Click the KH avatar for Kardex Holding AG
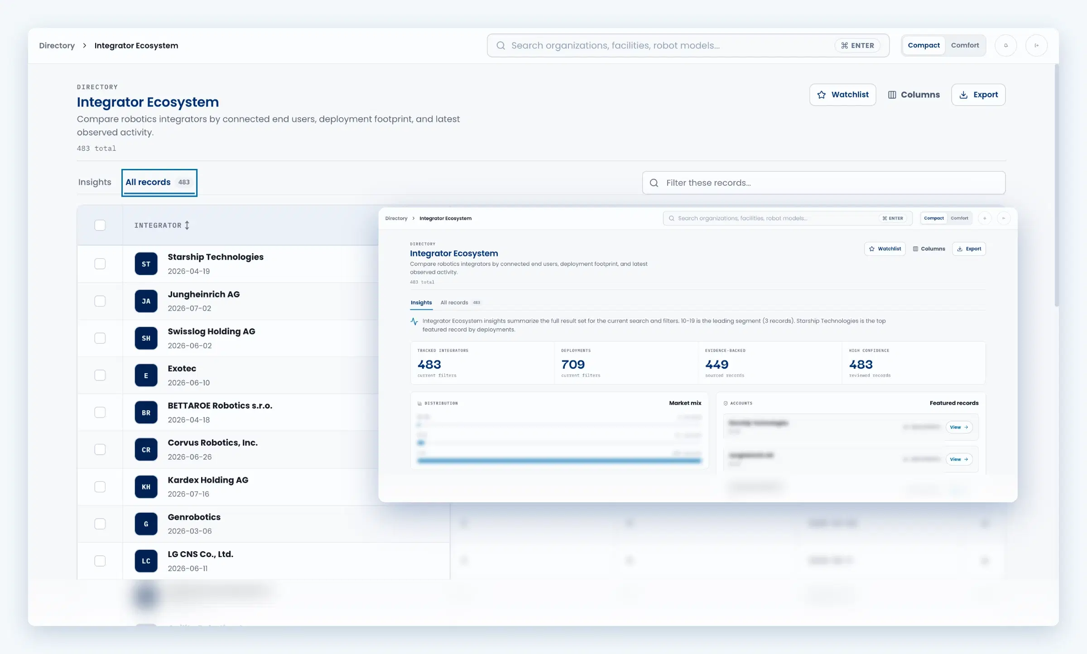Screen dimensions: 1087x654 [146, 487]
